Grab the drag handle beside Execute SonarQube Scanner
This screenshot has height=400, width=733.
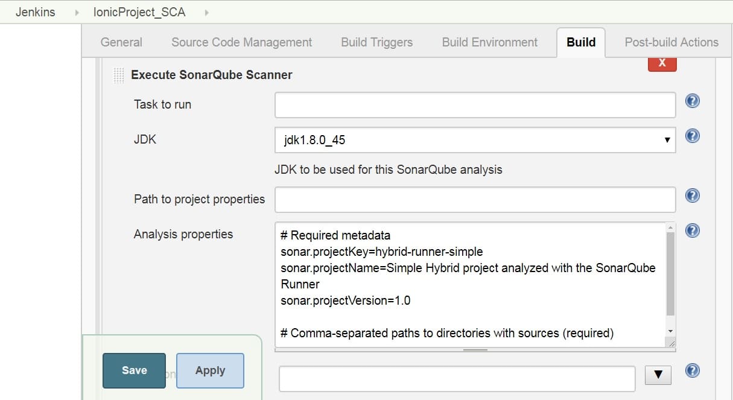119,75
